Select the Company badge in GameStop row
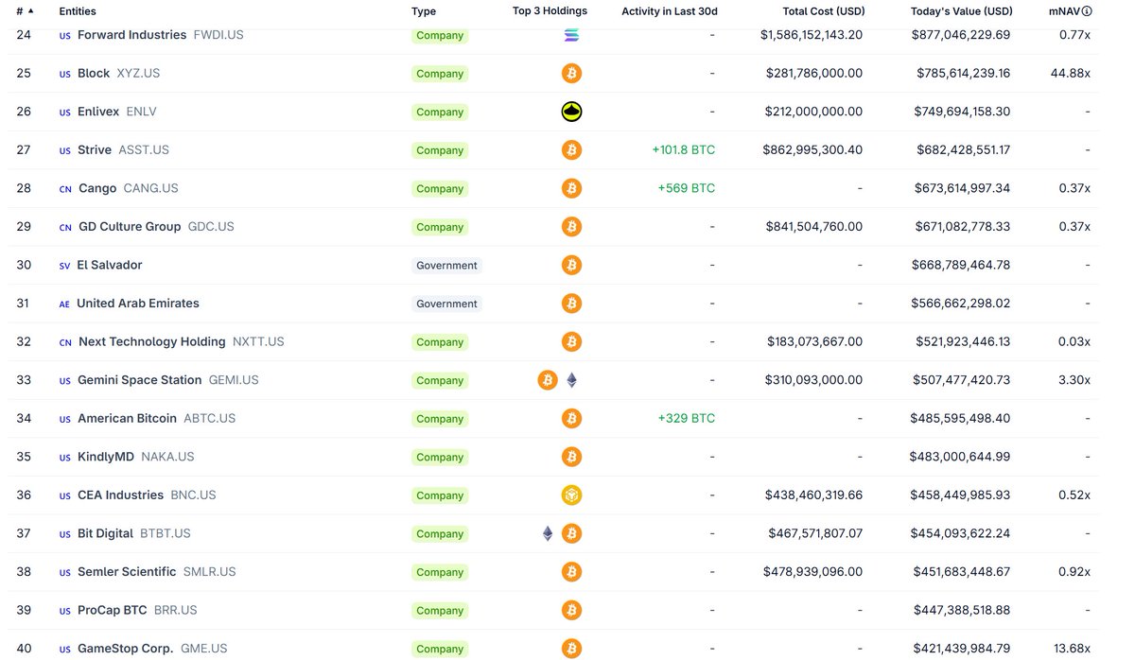This screenshot has width=1135, height=660. pyautogui.click(x=439, y=649)
